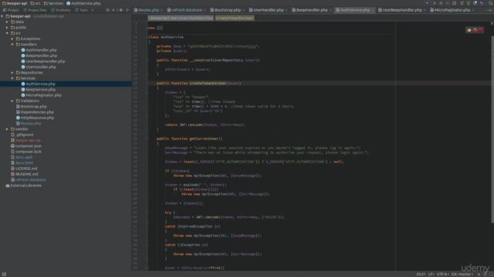Click the inspector hector icon in status bar

tap(491, 274)
